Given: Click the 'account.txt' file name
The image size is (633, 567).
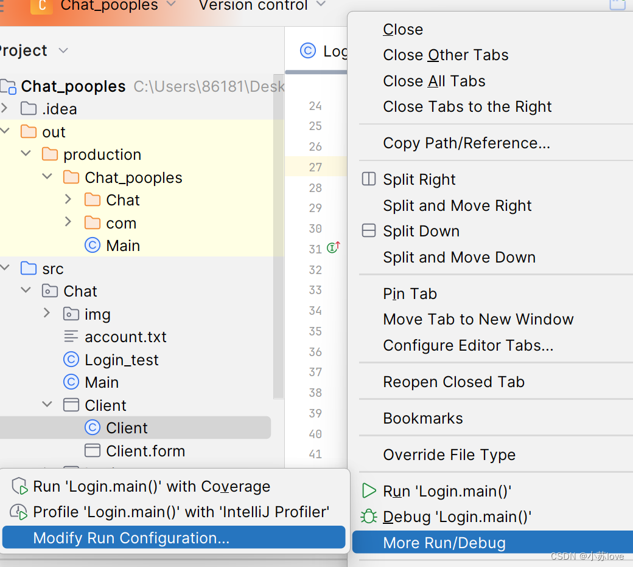Looking at the screenshot, I should pyautogui.click(x=125, y=337).
